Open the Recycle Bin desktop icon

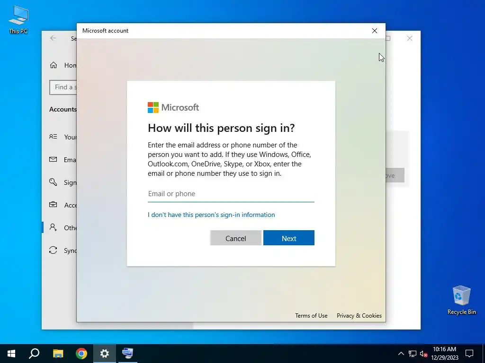point(461,300)
